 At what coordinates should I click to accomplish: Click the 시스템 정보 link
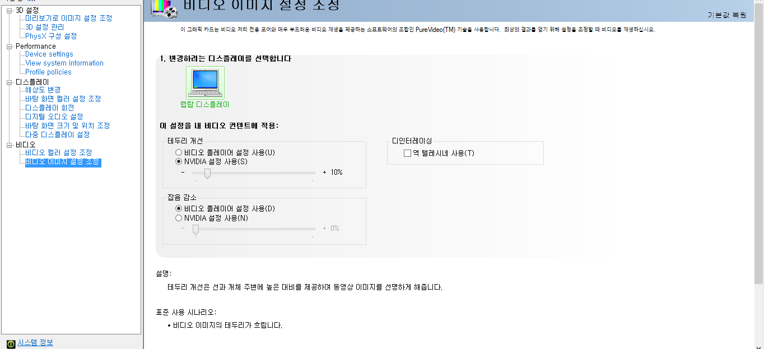[x=35, y=343]
